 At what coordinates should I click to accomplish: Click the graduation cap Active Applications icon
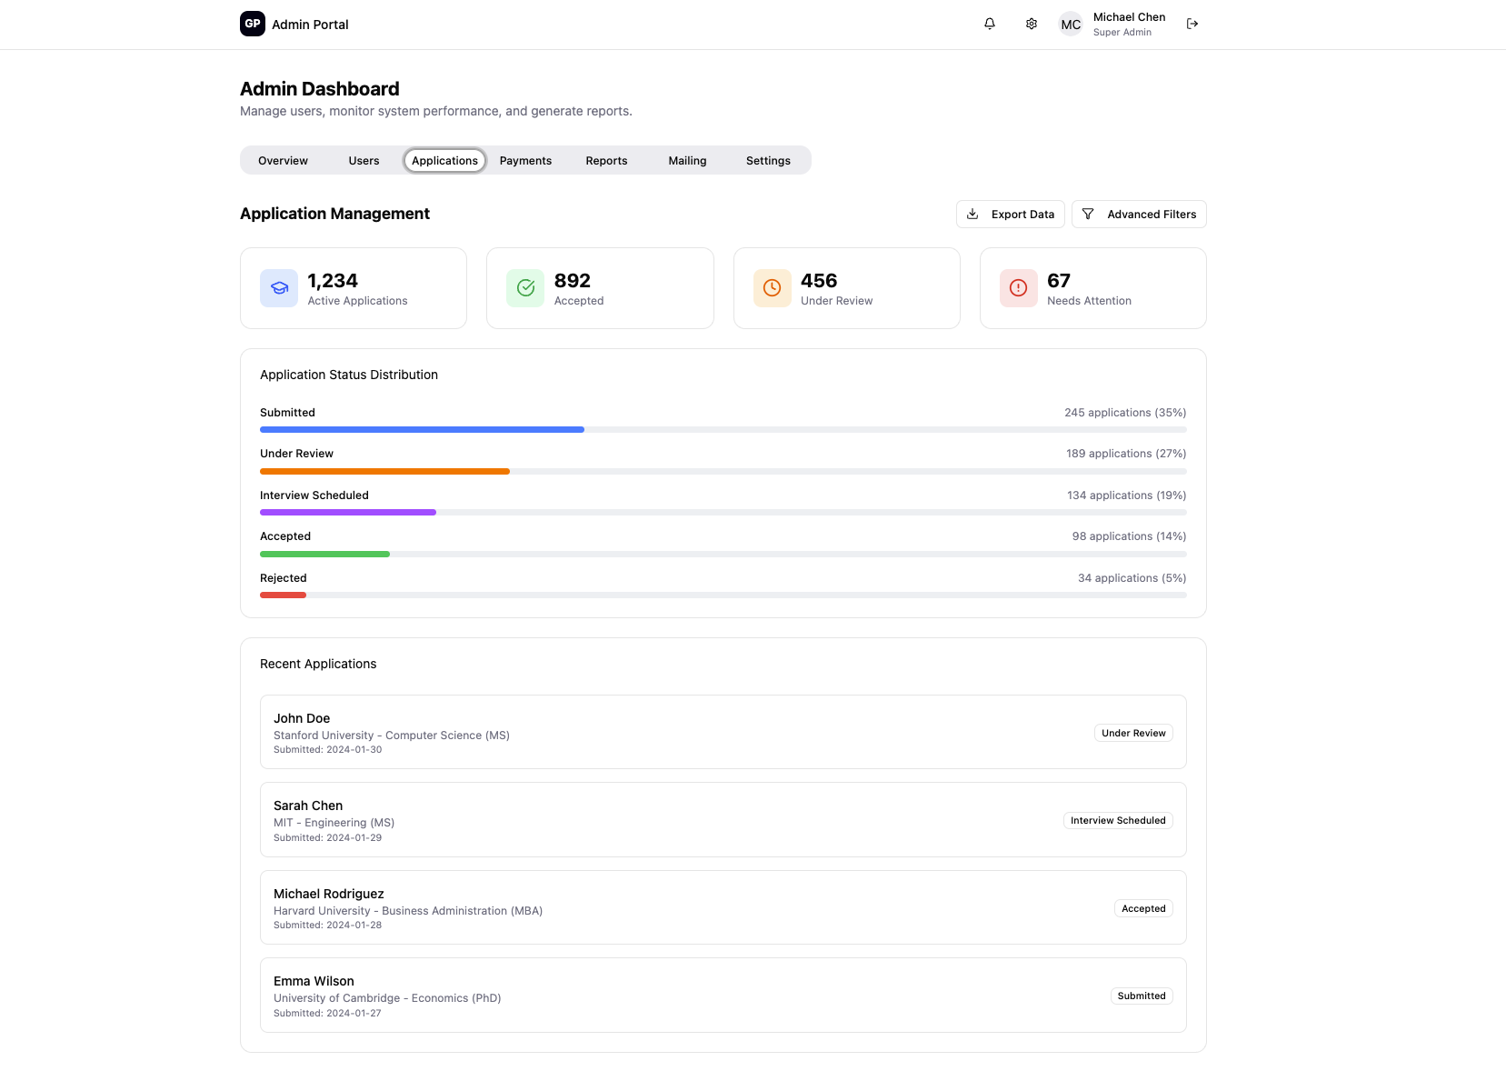click(279, 288)
